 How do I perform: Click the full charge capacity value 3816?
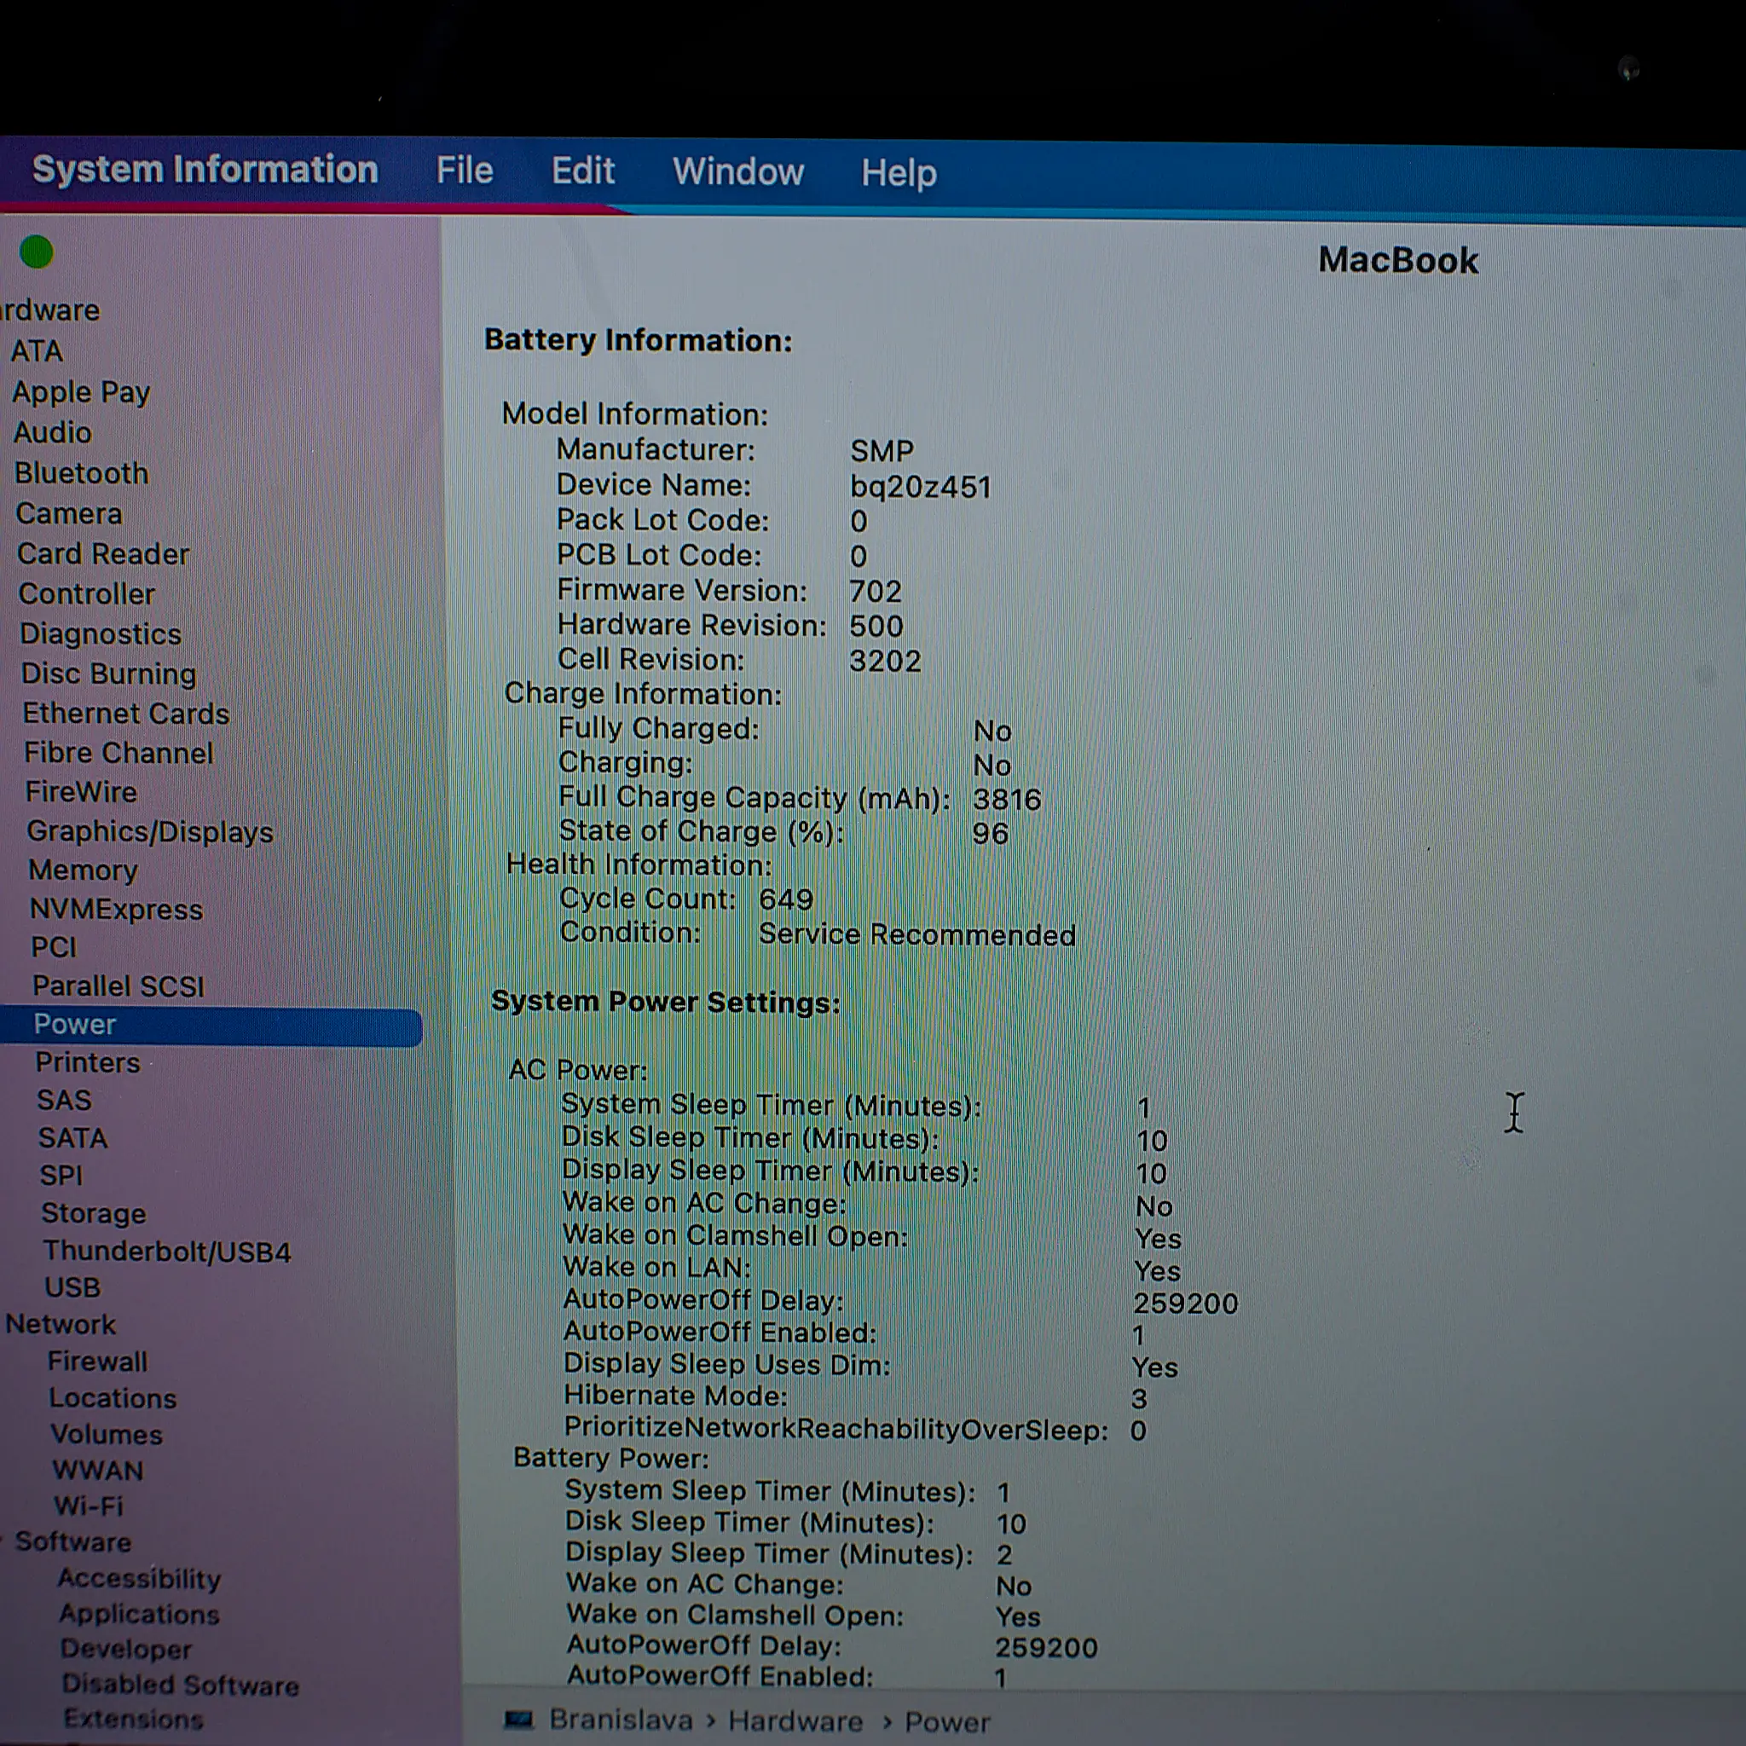1007,799
